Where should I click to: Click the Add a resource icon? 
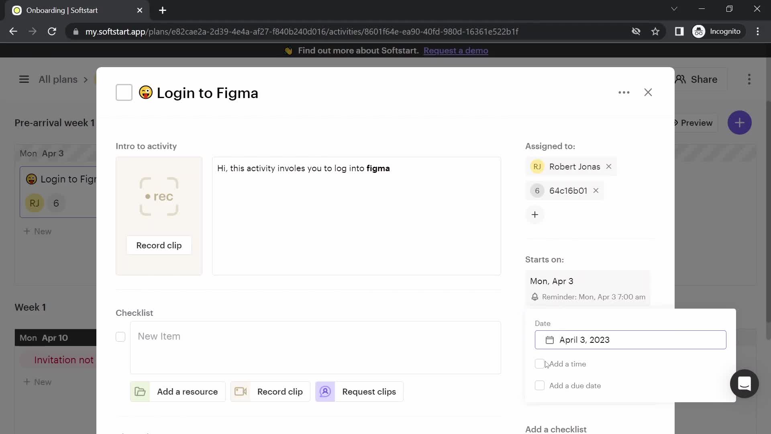pyautogui.click(x=140, y=391)
